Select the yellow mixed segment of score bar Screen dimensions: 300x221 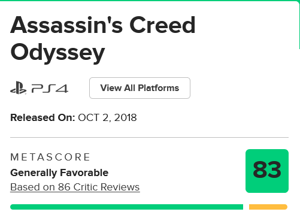click(268, 207)
